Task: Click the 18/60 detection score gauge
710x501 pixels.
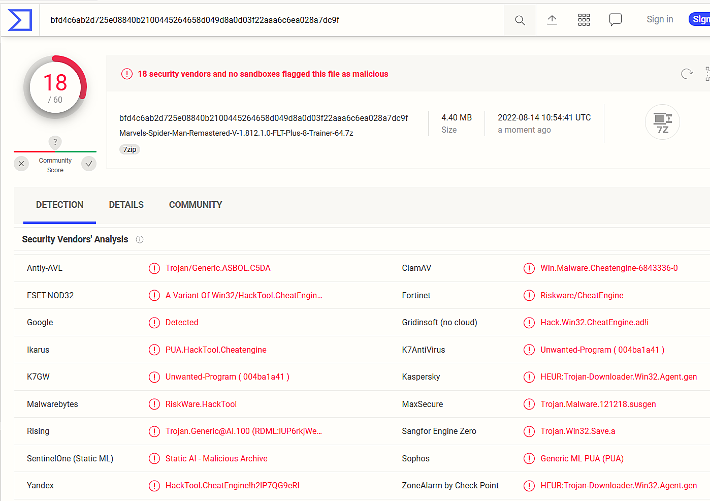Action: (x=55, y=87)
